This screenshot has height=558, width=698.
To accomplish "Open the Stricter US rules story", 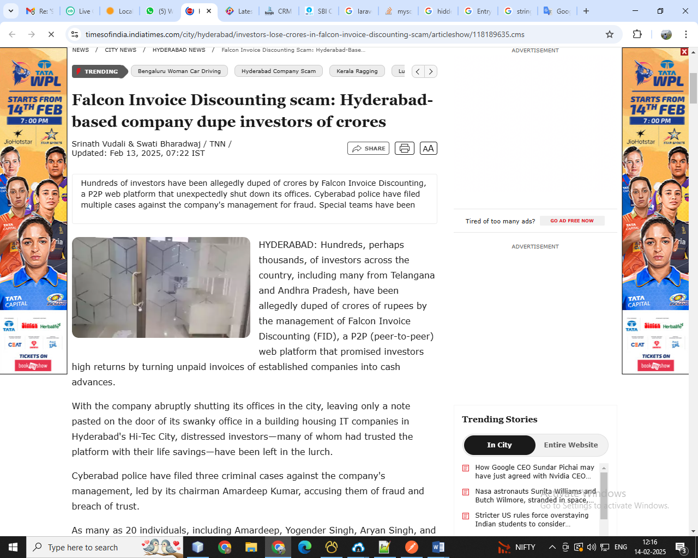I will click(532, 519).
